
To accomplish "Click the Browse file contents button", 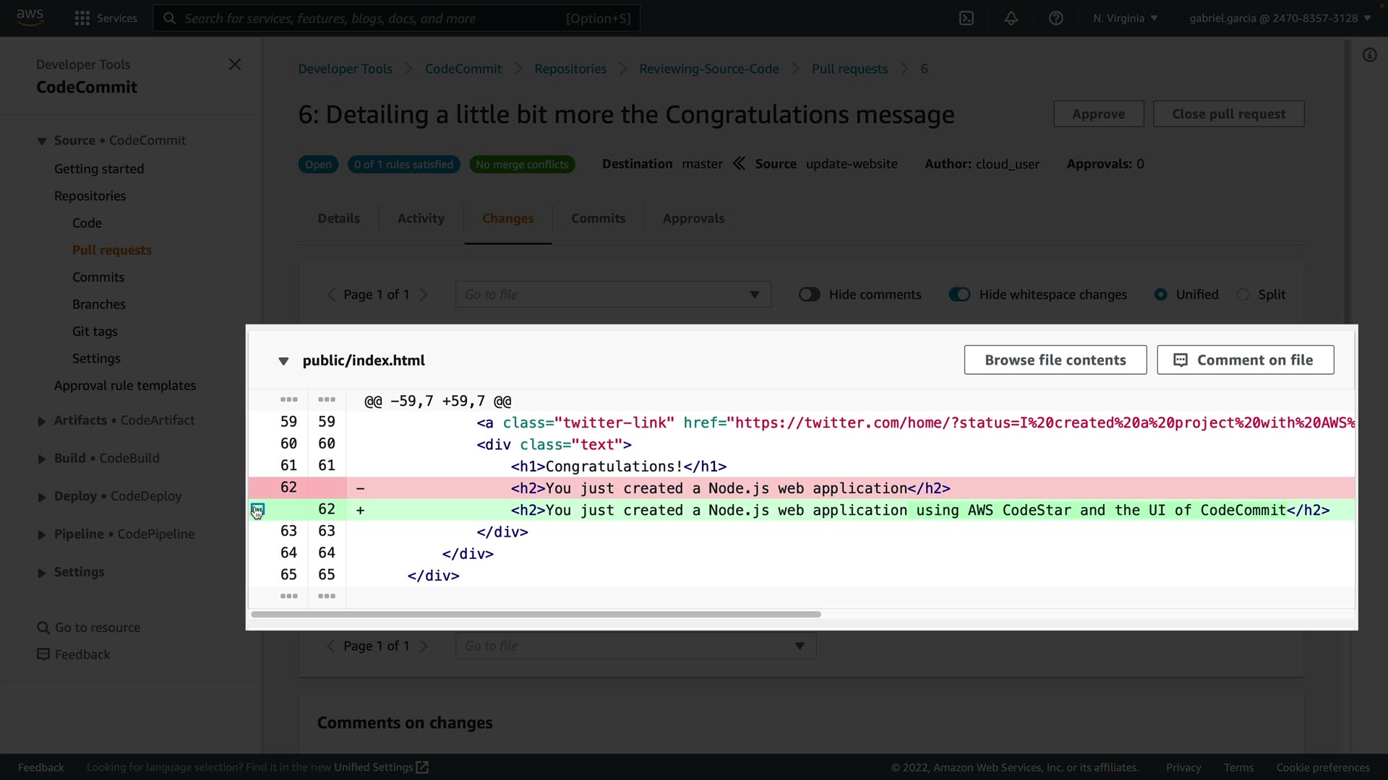I will tap(1055, 360).
